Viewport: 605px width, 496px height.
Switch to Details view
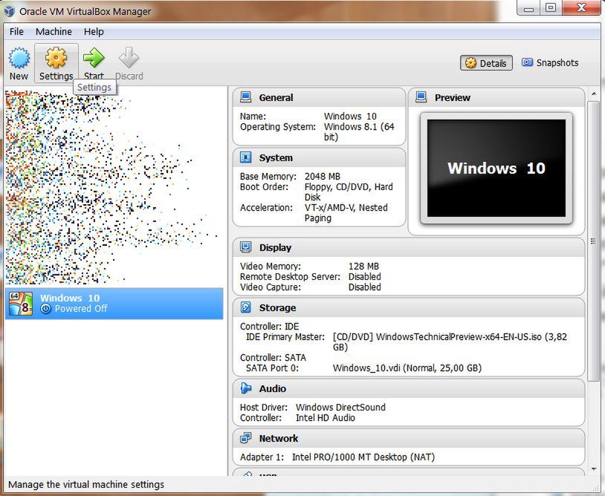pyautogui.click(x=486, y=63)
